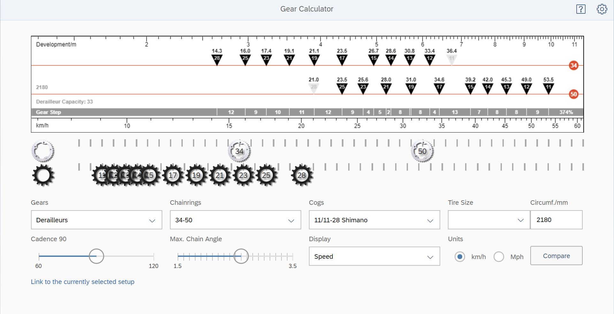Open the Chainrings 34-50 dropdown

tap(235, 220)
